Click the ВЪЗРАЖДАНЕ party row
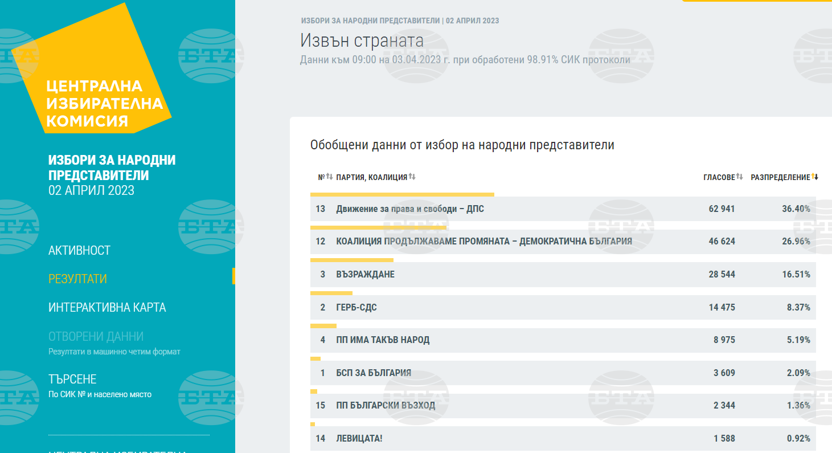The image size is (832, 453). coord(365,275)
